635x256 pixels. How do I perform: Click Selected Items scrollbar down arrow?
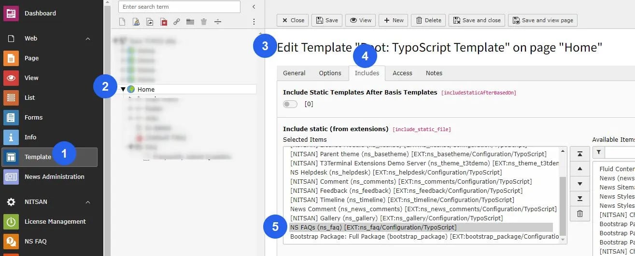click(x=563, y=240)
